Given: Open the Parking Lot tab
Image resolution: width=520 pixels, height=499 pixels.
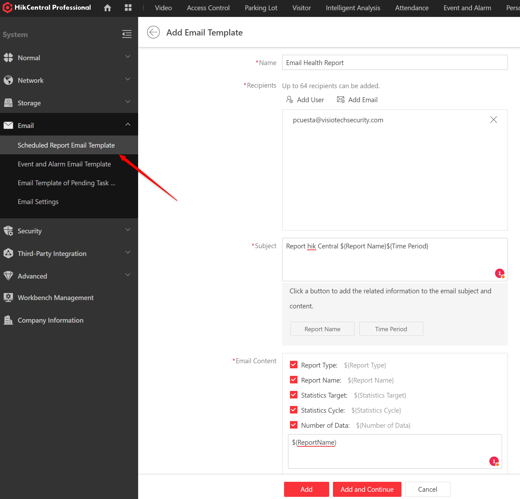Looking at the screenshot, I should (261, 8).
